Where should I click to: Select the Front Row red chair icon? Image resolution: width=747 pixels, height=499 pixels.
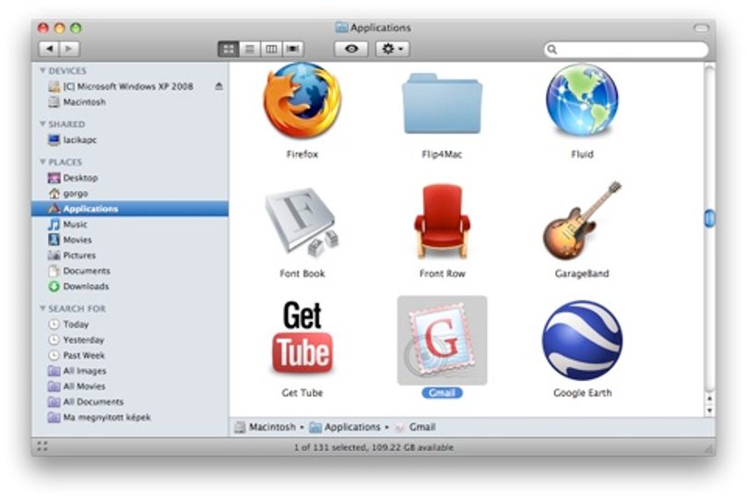click(442, 221)
